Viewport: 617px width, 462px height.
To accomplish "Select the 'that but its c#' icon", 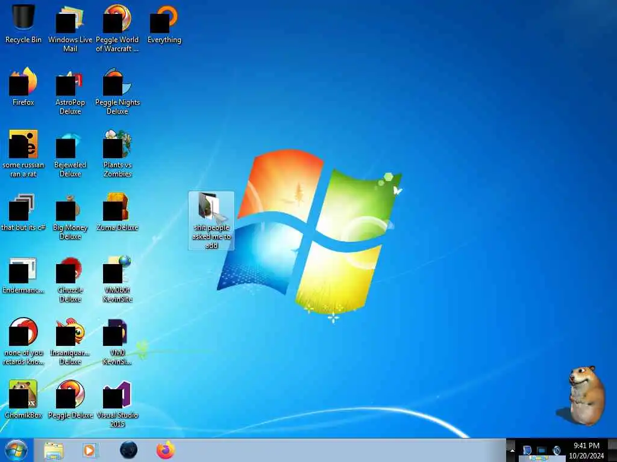I will [23, 212].
